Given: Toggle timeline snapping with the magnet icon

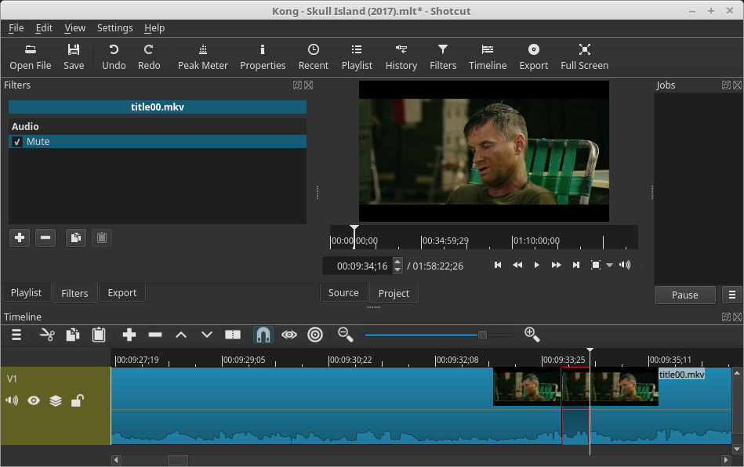Looking at the screenshot, I should pos(263,335).
